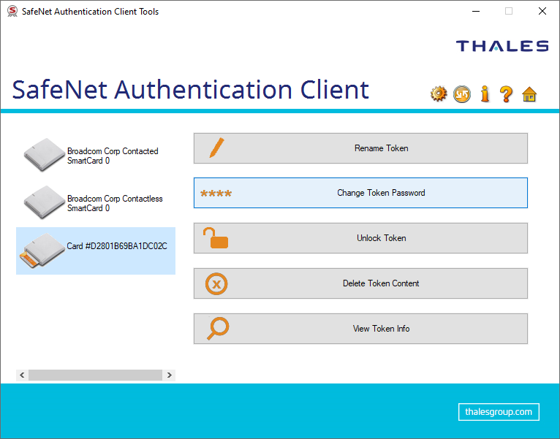
Task: Click the Delete Token Content label
Action: [x=381, y=283]
